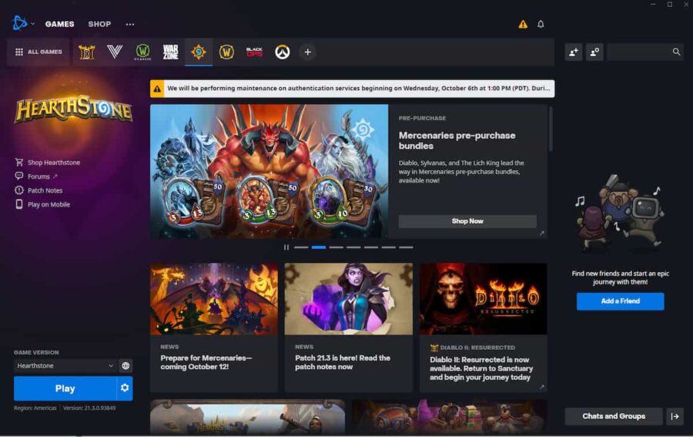Image resolution: width=693 pixels, height=437 pixels.
Task: Collapse the social sidebar arrow
Action: pos(675,416)
